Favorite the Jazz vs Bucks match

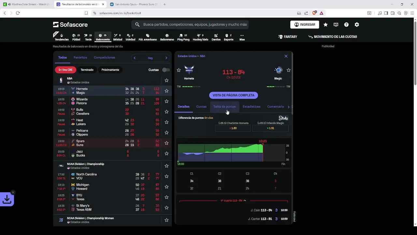pos(166,153)
